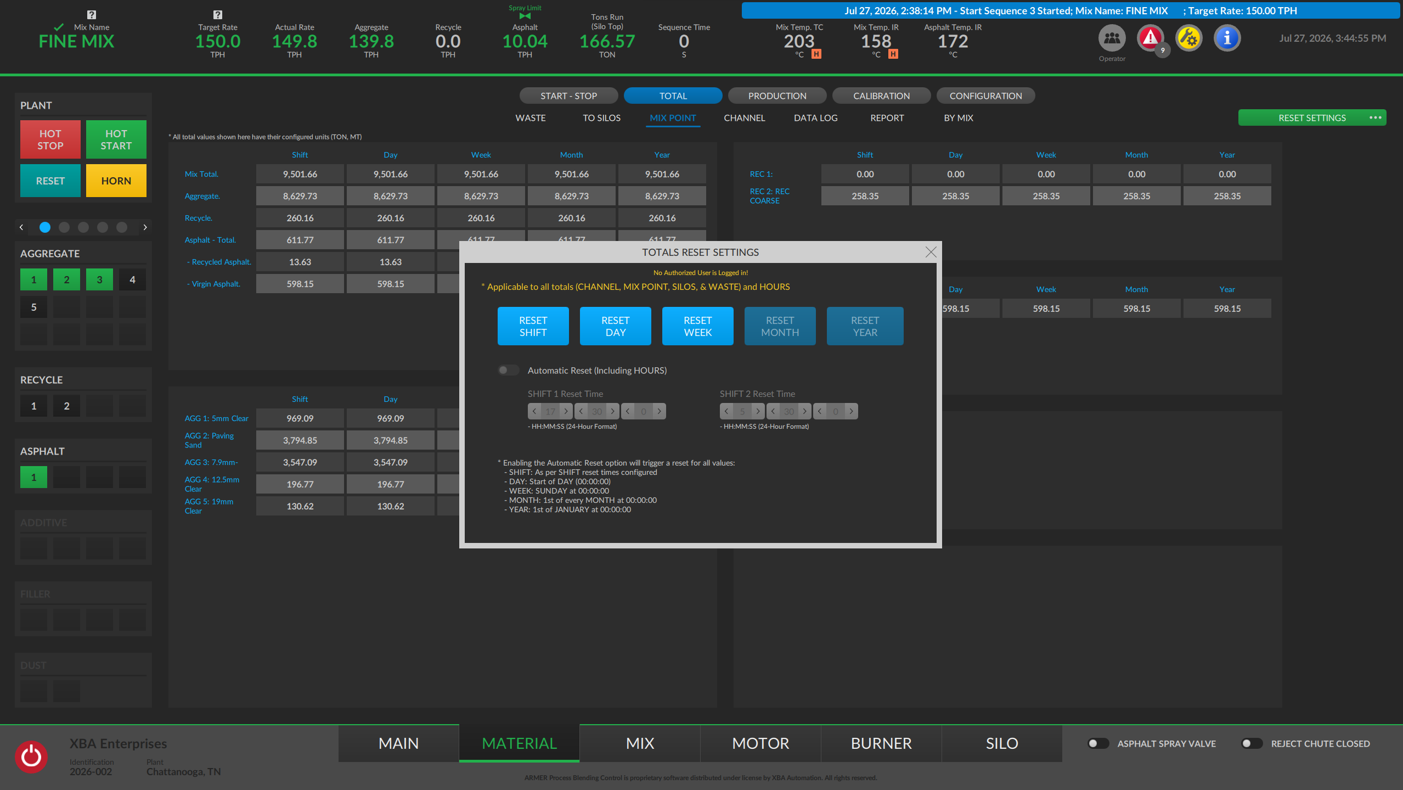Click help icon above Mix Name
This screenshot has width=1403, height=790.
click(x=92, y=15)
